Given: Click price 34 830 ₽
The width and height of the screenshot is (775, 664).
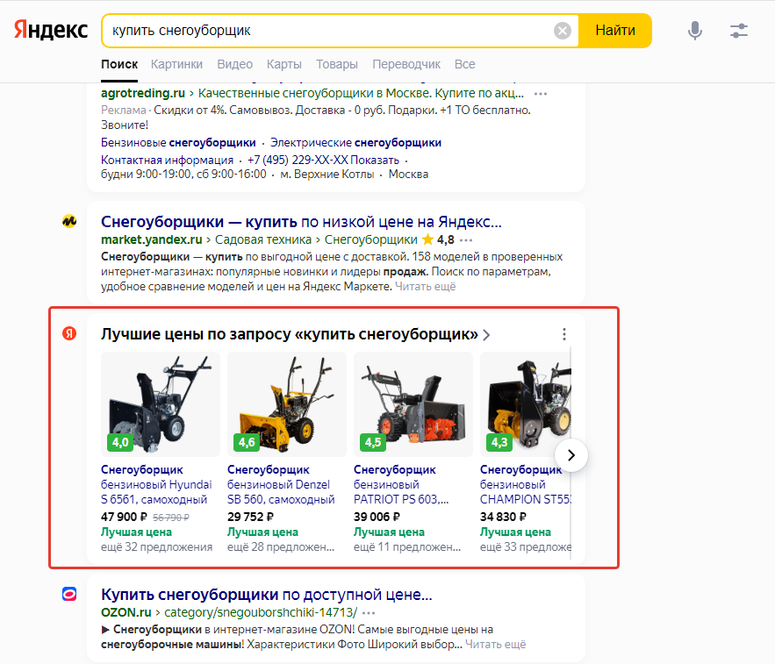Looking at the screenshot, I should [x=503, y=517].
